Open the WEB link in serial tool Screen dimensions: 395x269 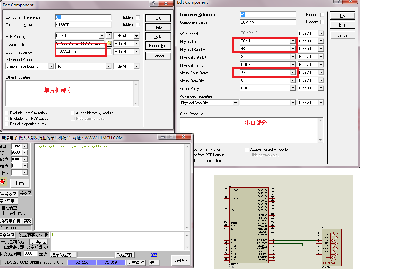point(154,255)
